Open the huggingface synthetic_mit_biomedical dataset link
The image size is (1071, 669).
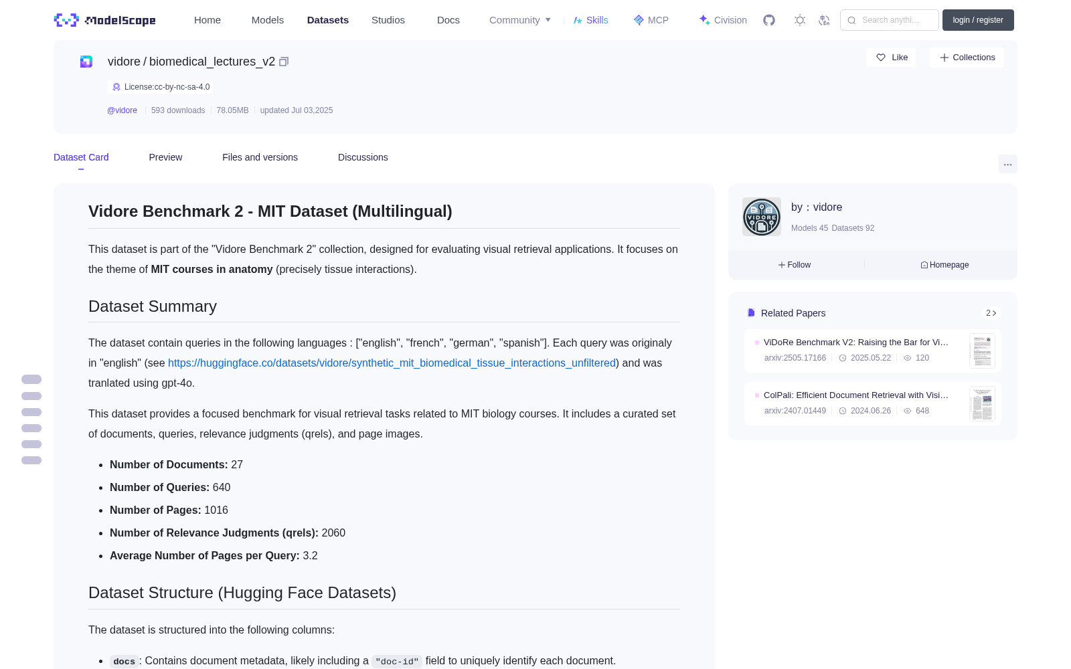(x=392, y=363)
